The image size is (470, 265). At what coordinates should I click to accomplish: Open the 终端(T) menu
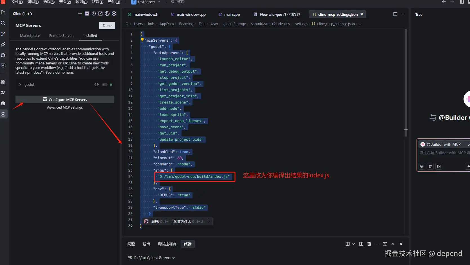tap(98, 2)
